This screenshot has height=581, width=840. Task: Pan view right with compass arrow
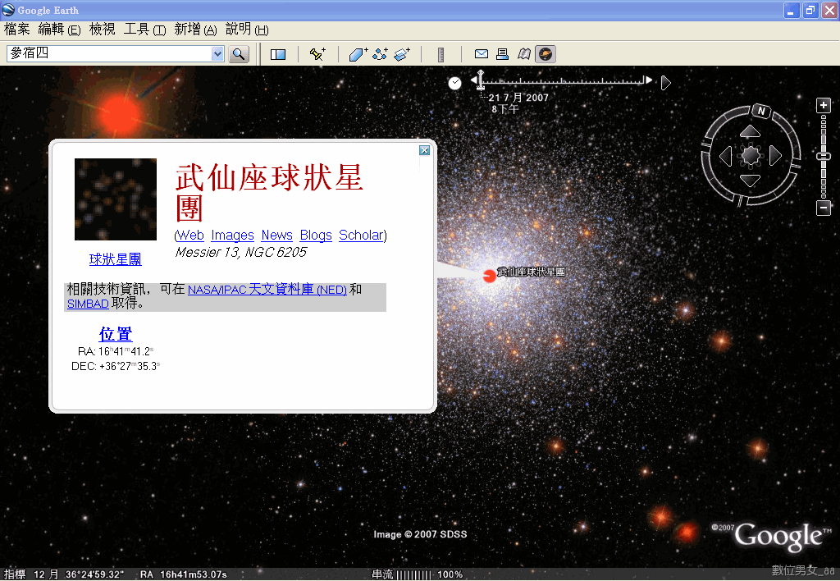[x=775, y=156]
